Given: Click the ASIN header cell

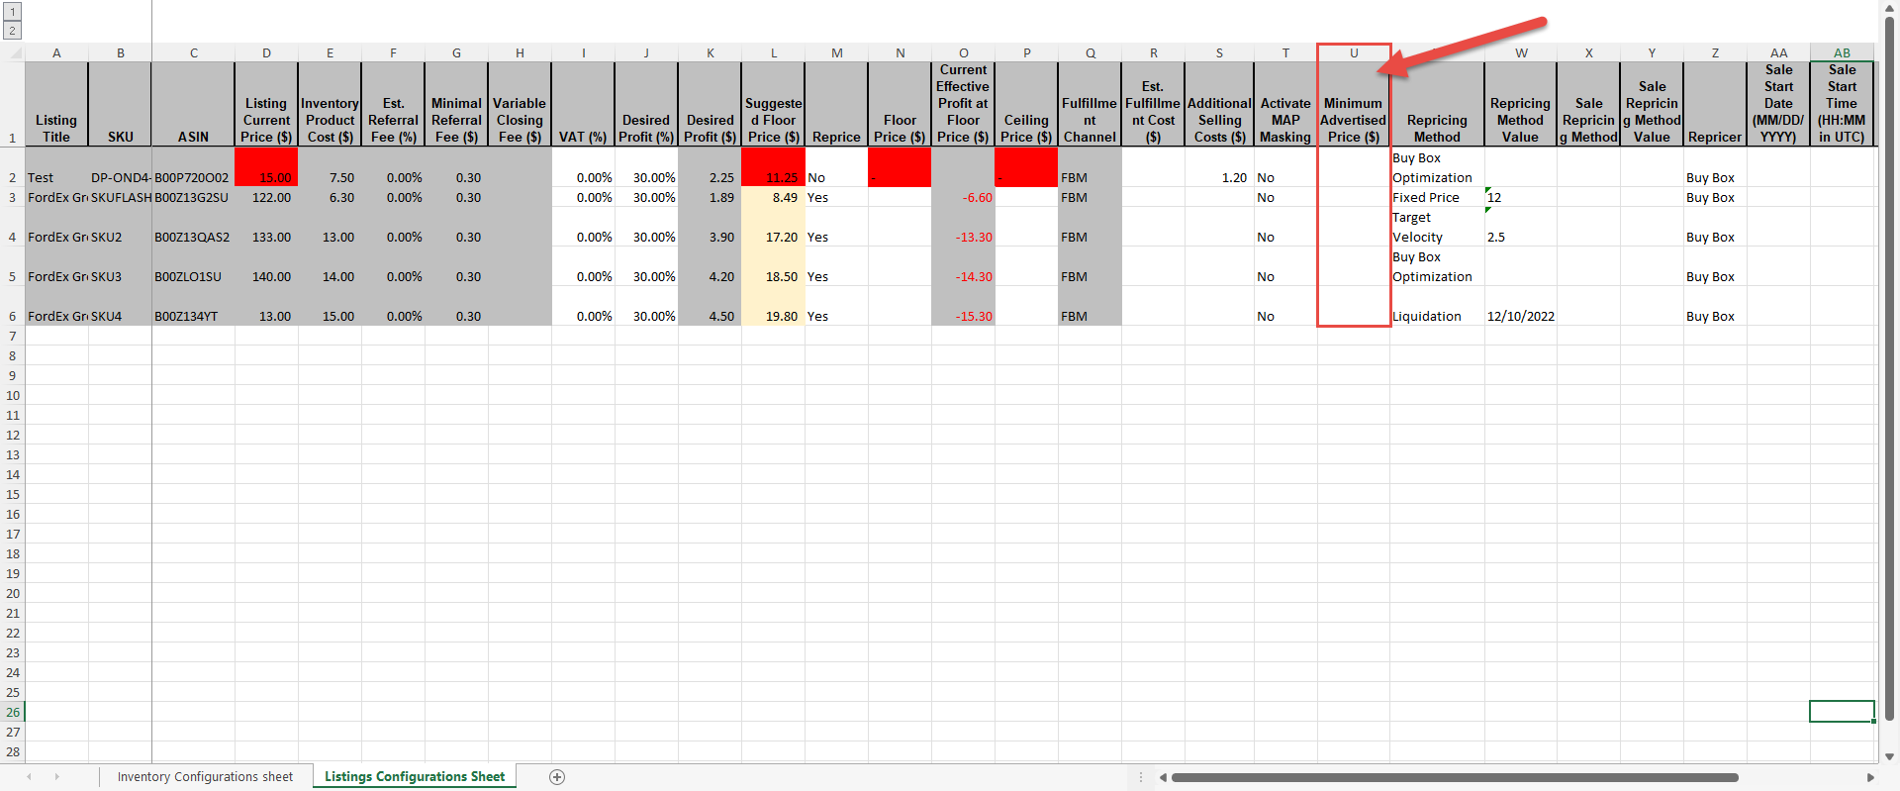Looking at the screenshot, I should pyautogui.click(x=193, y=104).
